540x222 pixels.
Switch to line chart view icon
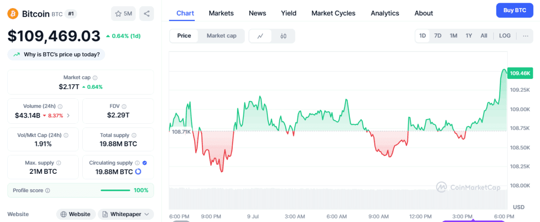pyautogui.click(x=260, y=36)
